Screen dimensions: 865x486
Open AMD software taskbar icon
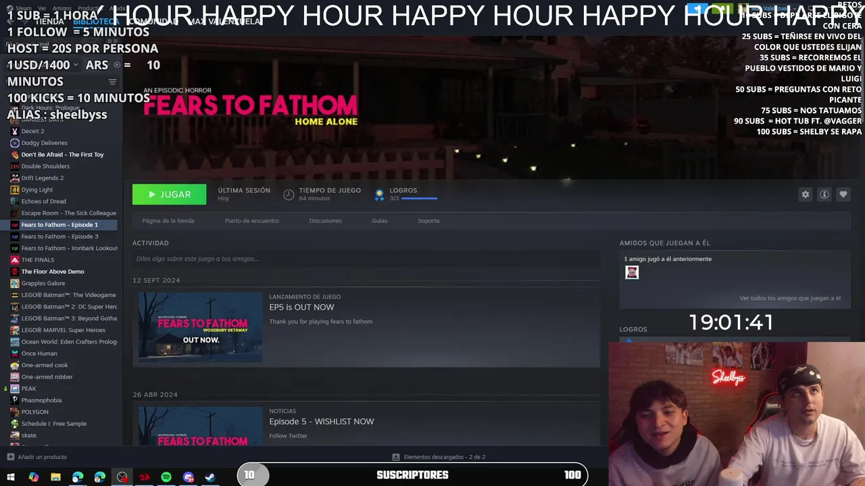tap(144, 477)
